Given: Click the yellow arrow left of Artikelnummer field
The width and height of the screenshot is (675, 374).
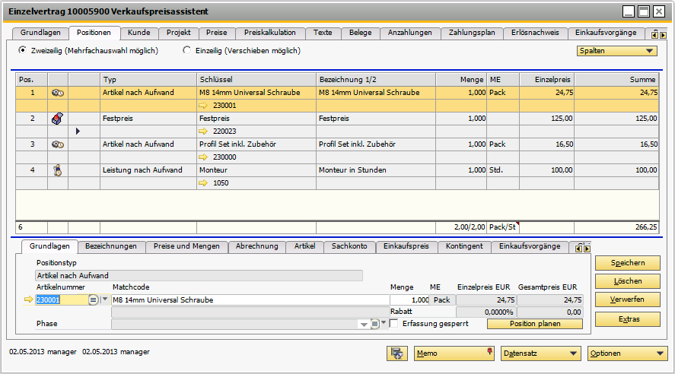Looking at the screenshot, I should (x=30, y=300).
